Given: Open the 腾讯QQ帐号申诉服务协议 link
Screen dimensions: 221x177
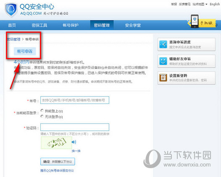Looking at the screenshot, I should pos(57,171).
